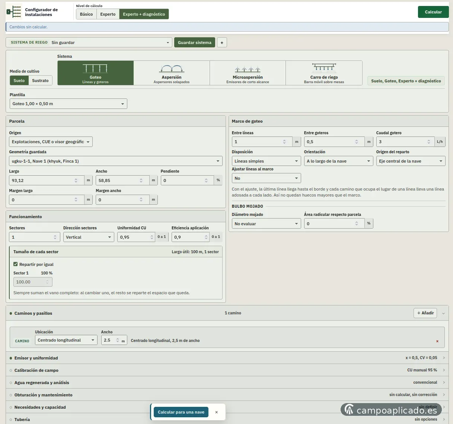This screenshot has height=424, width=453.
Task: Open the Origen dropdown
Action: (x=51, y=142)
